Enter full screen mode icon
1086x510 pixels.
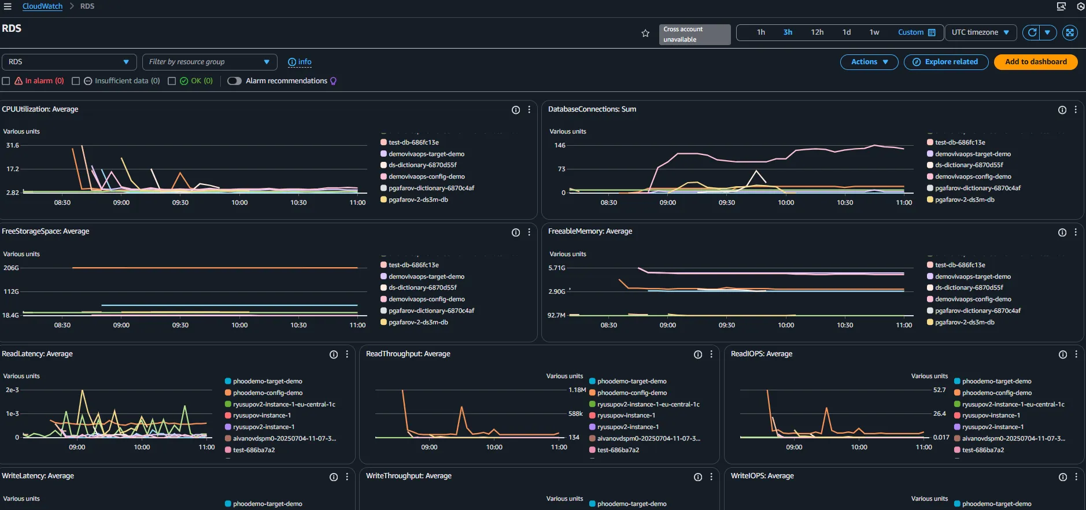pyautogui.click(x=1070, y=32)
